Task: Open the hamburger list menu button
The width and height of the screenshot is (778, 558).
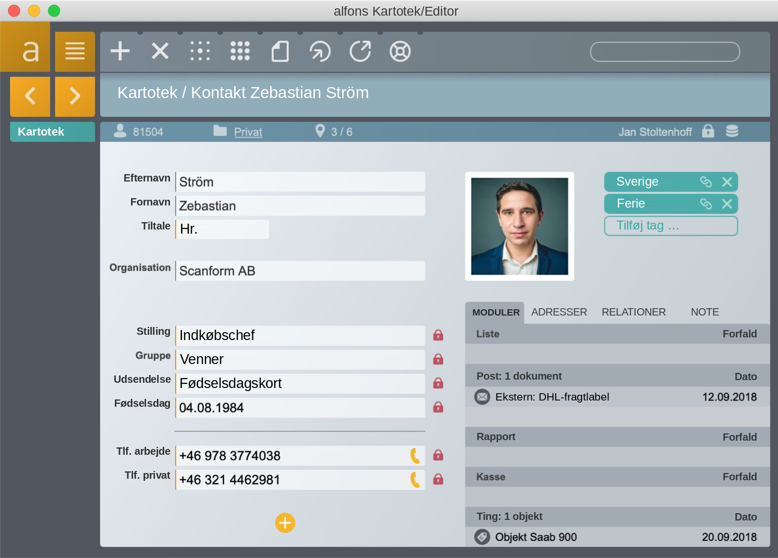Action: pyautogui.click(x=75, y=52)
